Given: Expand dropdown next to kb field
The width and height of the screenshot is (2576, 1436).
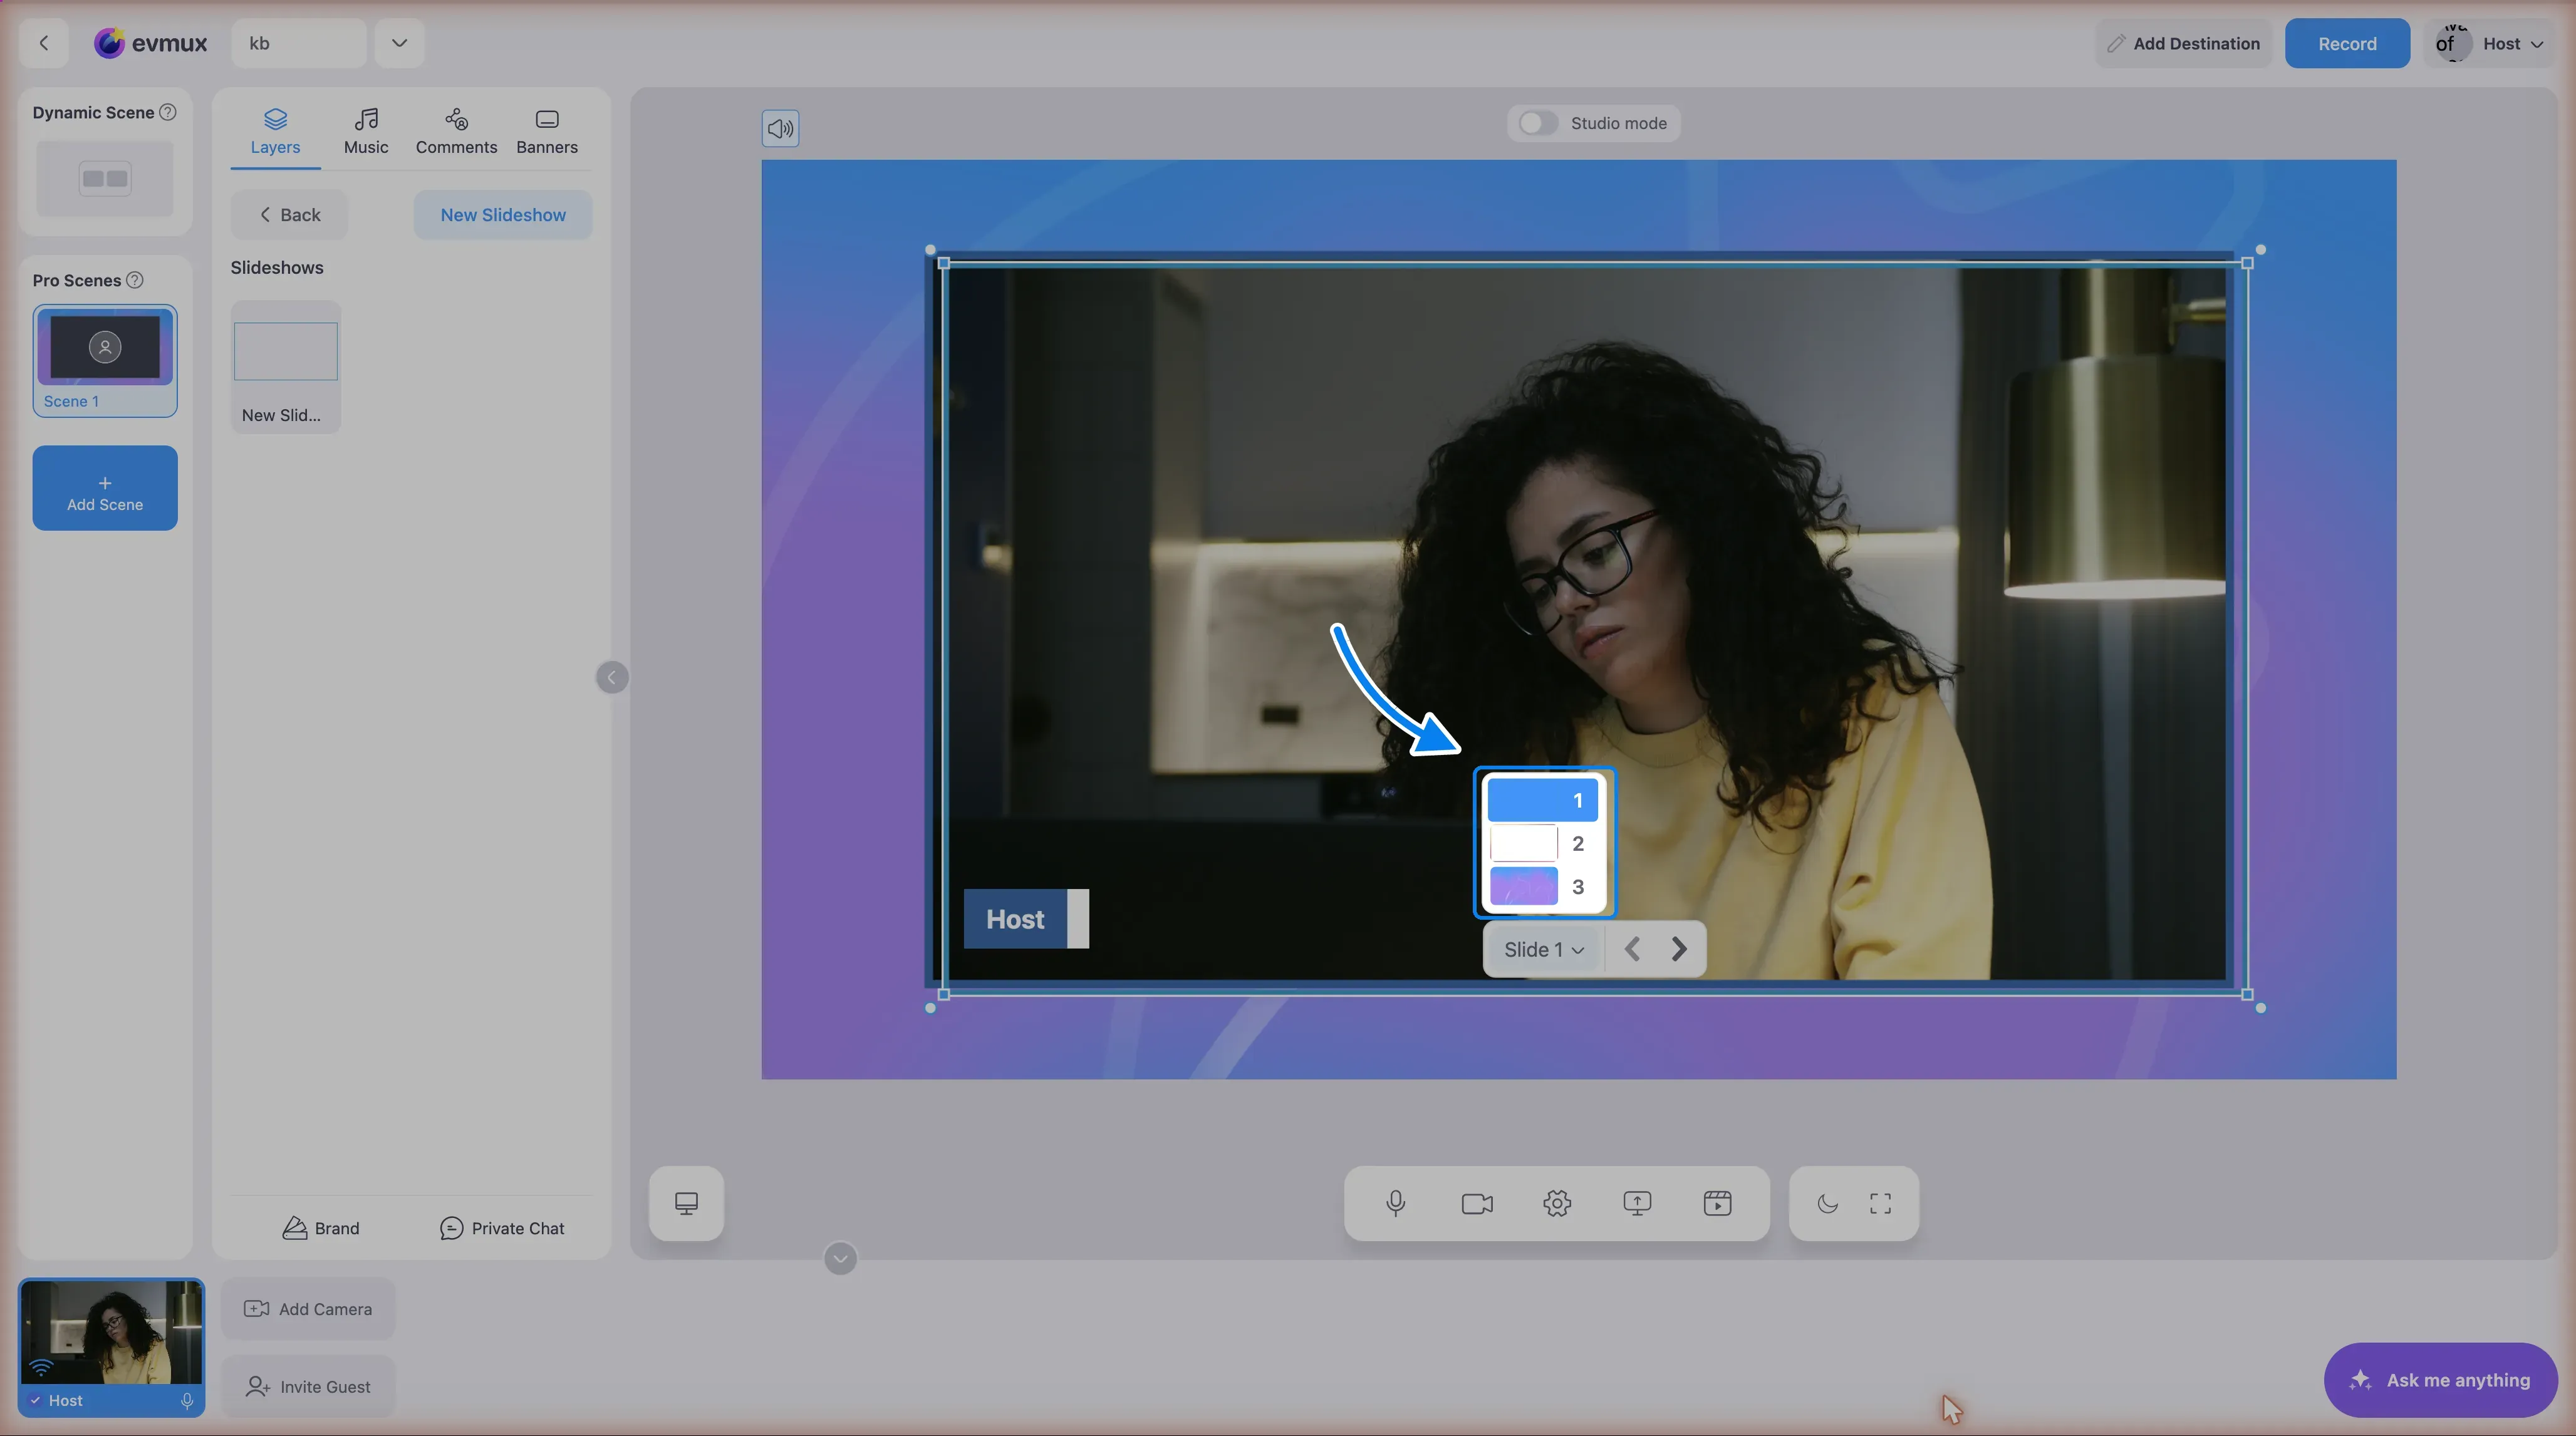Looking at the screenshot, I should click(x=399, y=43).
